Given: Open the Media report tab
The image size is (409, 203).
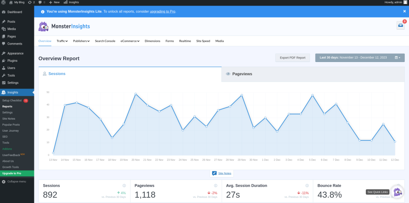Looking at the screenshot, I should tap(219, 41).
